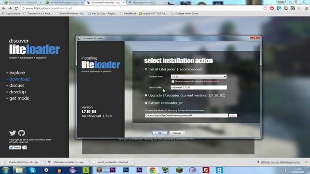The height and width of the screenshot is (174, 310).
Task: Click Afficher tous les téléchargements link
Action: coord(281,162)
